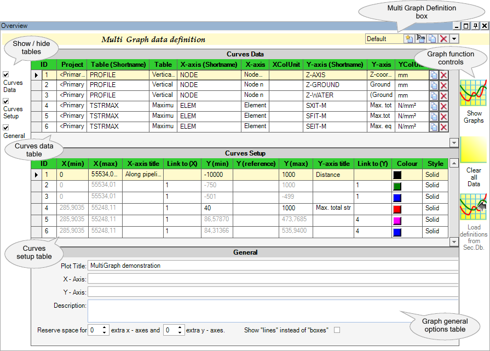Viewport: 490px width, 351px height.
Task: Click the rename definition icon
Action: pyautogui.click(x=420, y=39)
